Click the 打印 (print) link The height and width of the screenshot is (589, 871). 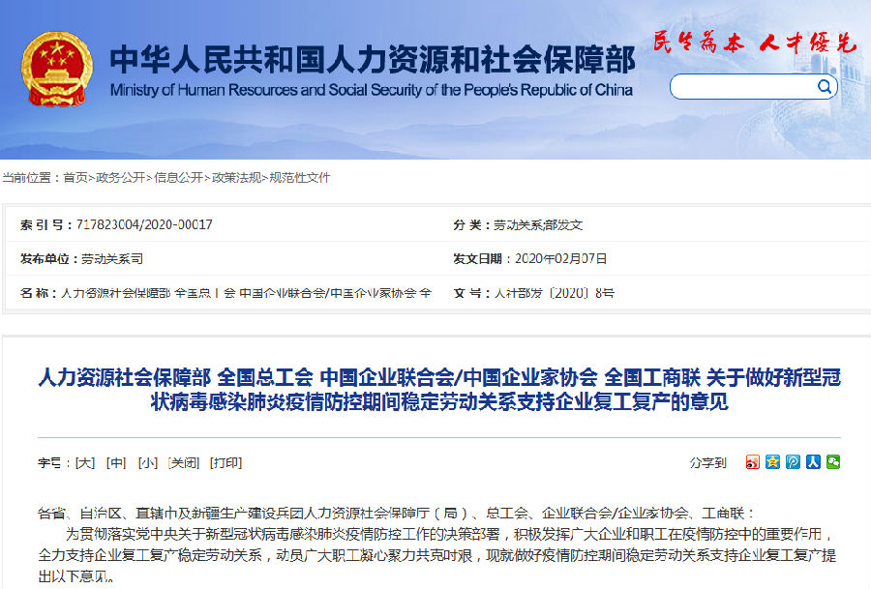click(x=225, y=463)
